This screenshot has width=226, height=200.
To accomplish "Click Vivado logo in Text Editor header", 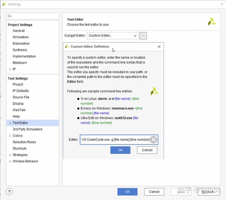I will (212, 21).
